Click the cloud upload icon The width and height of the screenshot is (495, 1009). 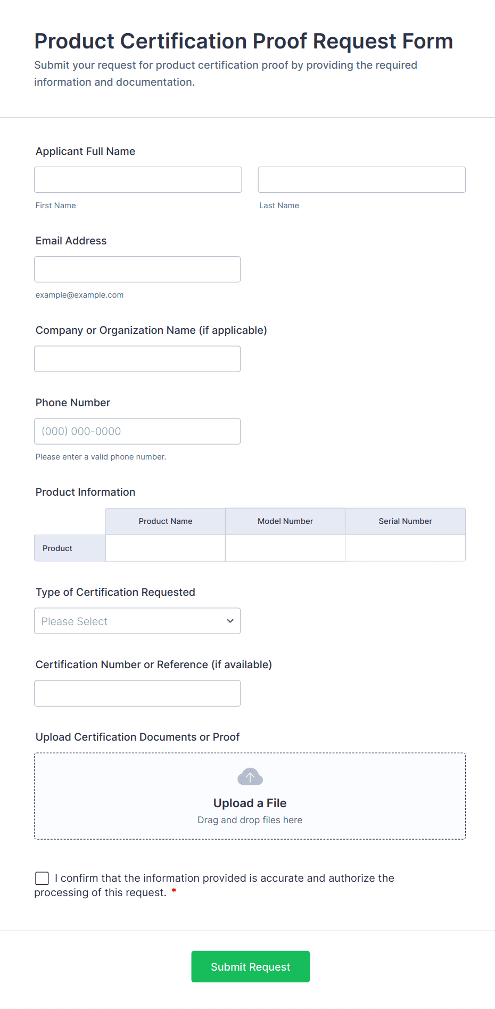(x=250, y=777)
